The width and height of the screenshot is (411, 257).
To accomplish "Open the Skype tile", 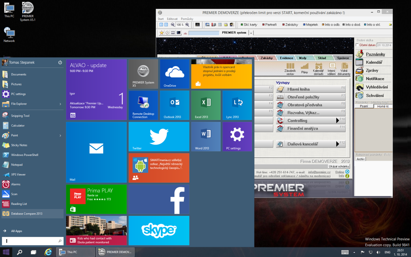I will pos(159,230).
